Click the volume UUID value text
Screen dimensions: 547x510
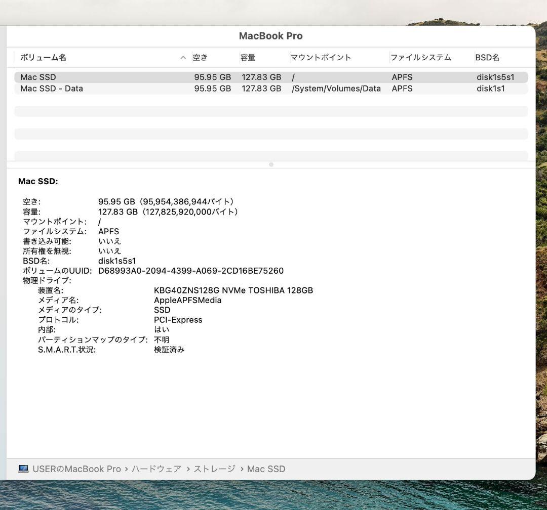pos(191,271)
